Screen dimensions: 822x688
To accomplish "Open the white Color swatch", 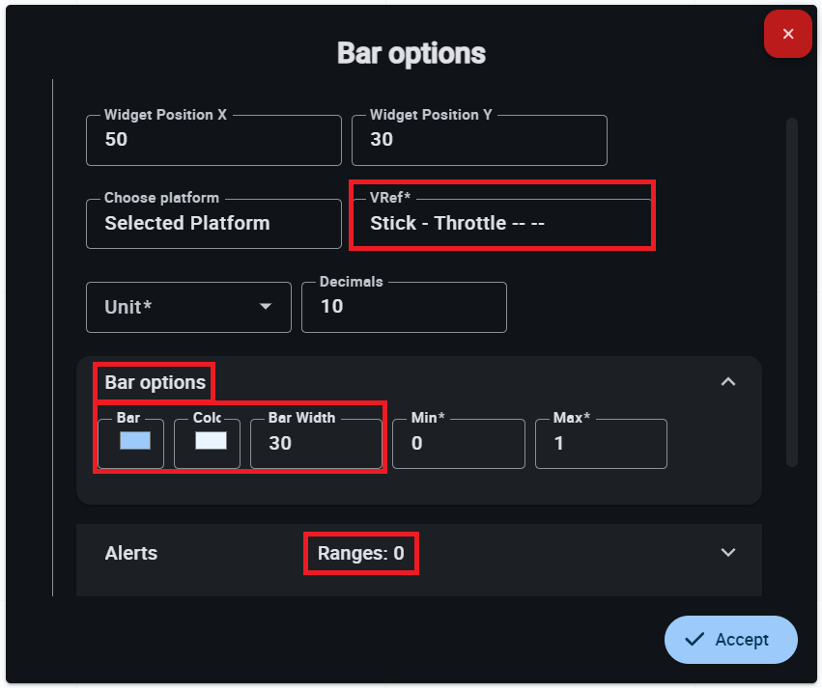I will pyautogui.click(x=211, y=442).
